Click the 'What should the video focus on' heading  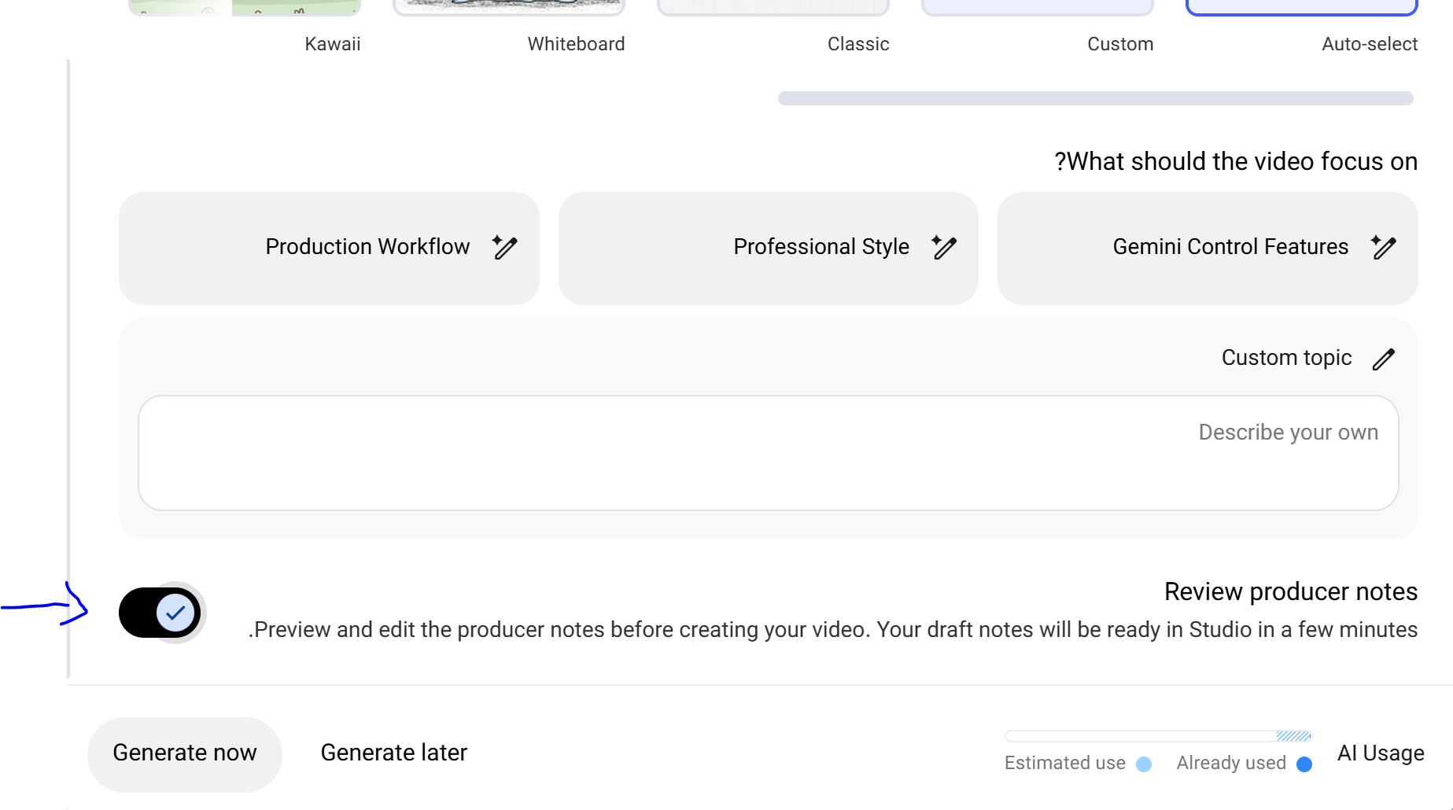click(x=1236, y=161)
